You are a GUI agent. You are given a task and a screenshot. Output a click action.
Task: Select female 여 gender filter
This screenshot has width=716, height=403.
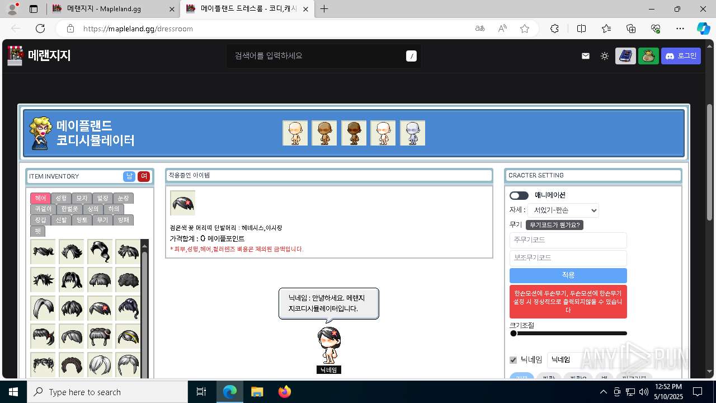[144, 176]
